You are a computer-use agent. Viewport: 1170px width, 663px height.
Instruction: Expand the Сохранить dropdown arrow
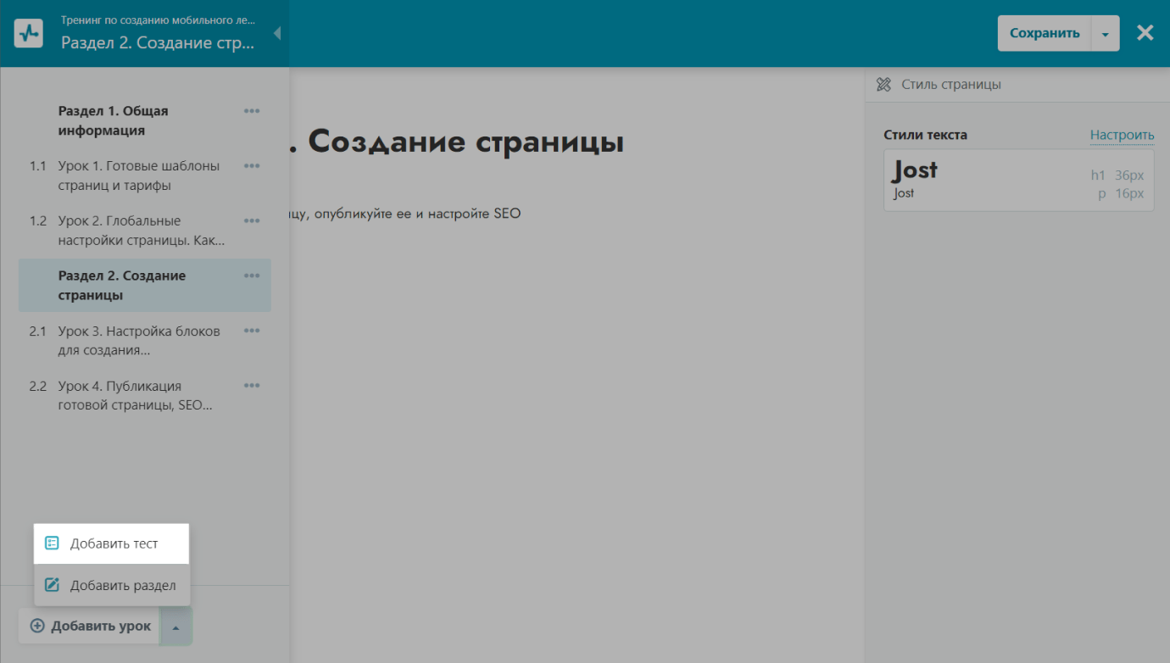click(1105, 34)
